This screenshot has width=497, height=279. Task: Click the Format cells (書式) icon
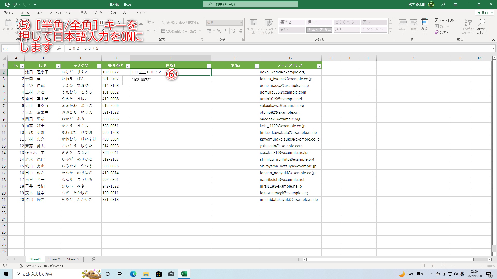(424, 23)
